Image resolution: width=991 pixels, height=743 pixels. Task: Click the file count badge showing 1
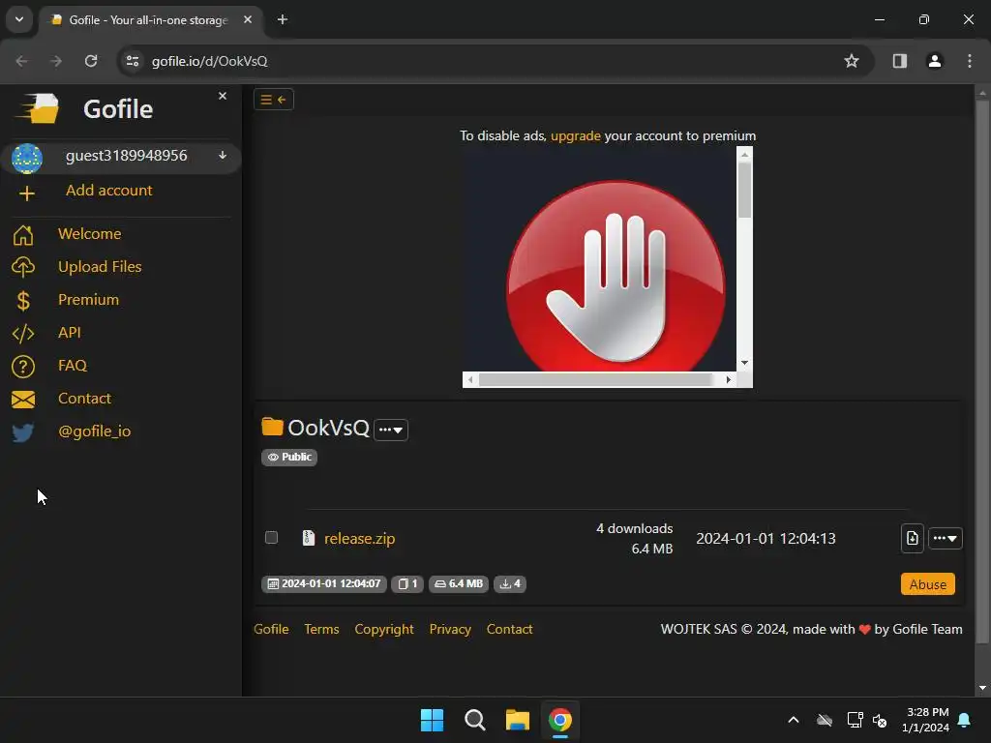click(x=407, y=583)
